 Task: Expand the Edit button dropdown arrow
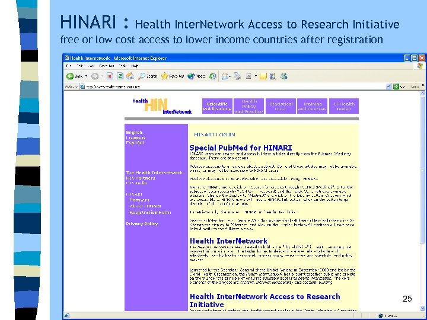[256, 76]
